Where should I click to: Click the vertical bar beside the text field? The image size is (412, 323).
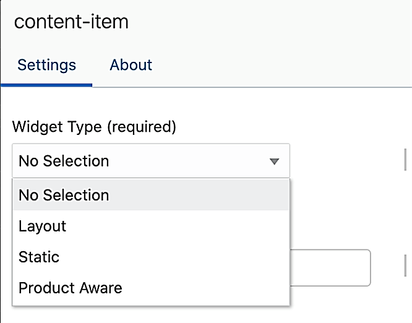click(405, 264)
